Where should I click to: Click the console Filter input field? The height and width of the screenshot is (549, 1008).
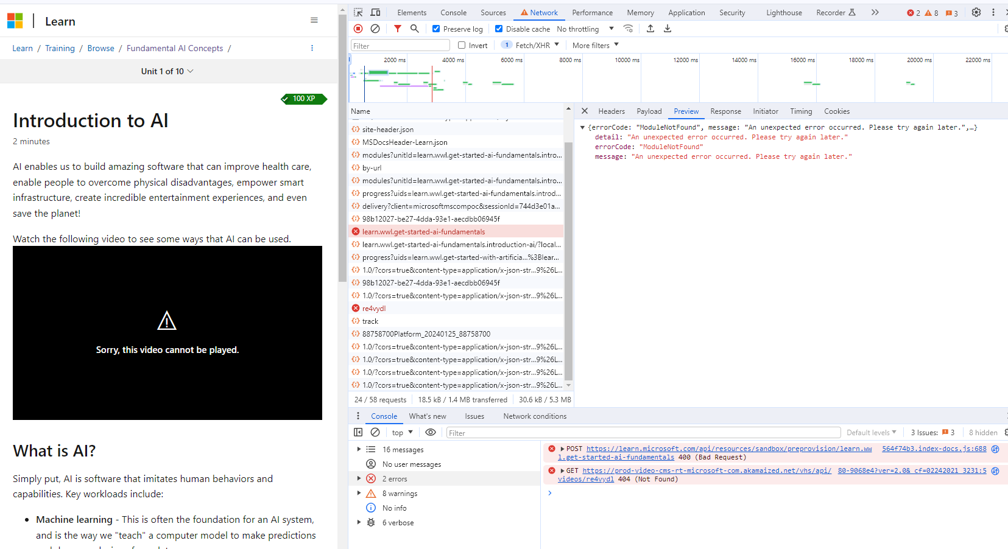[x=643, y=433]
